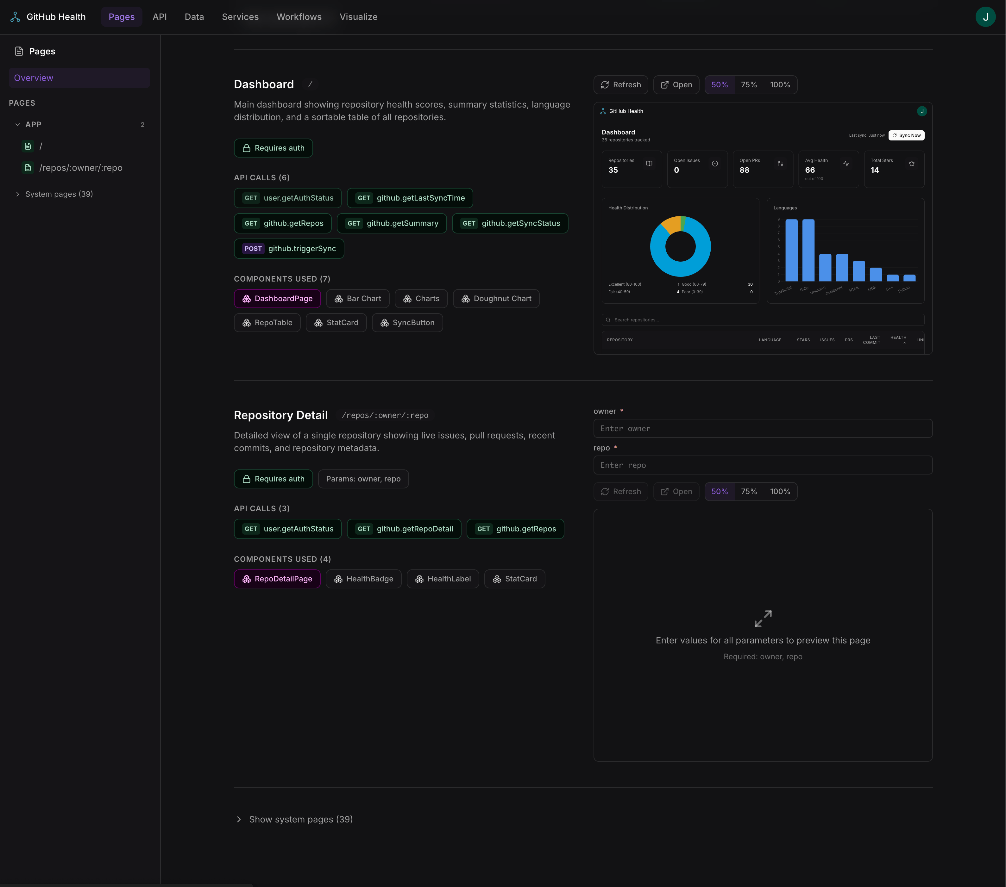Set Repository Detail preview zoom to 75%
Screen dimensions: 1006x887
point(749,492)
